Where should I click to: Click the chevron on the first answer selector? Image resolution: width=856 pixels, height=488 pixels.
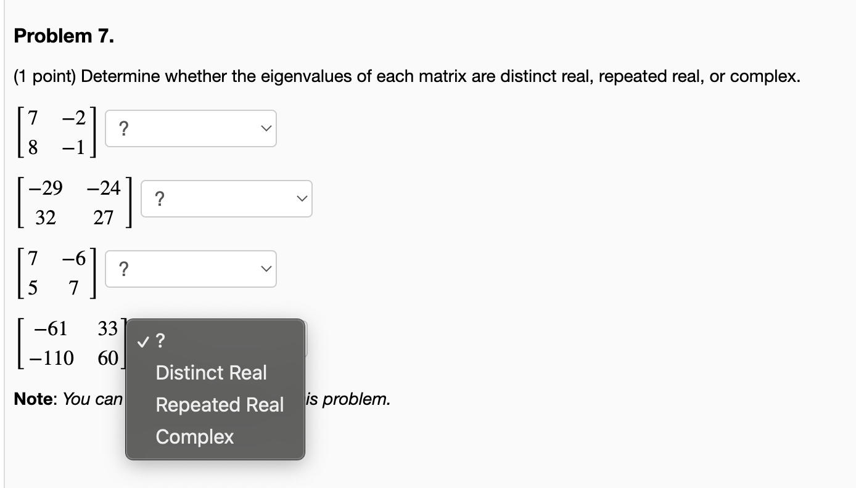click(266, 128)
